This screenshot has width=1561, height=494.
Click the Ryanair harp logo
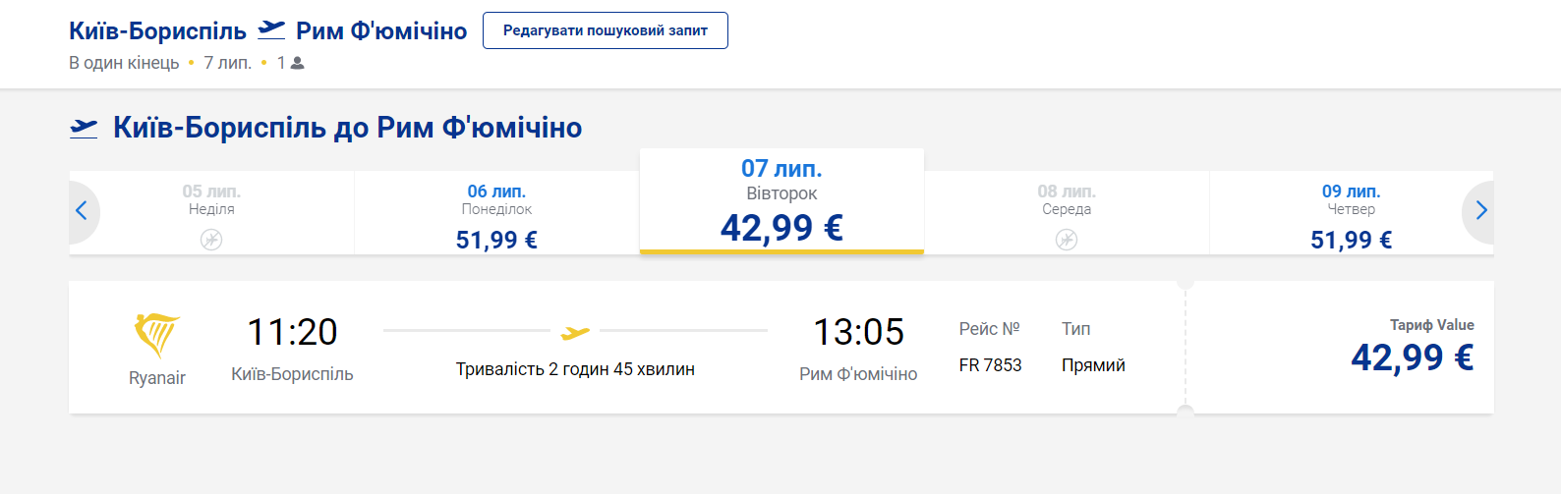[x=157, y=336]
